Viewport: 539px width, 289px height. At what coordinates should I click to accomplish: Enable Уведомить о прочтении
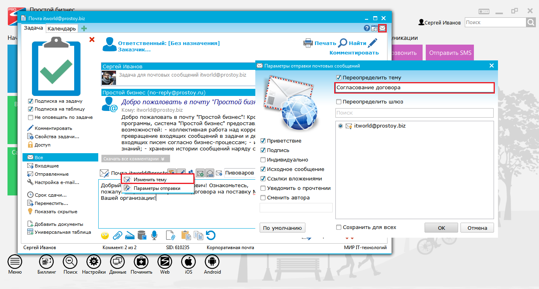(x=263, y=188)
